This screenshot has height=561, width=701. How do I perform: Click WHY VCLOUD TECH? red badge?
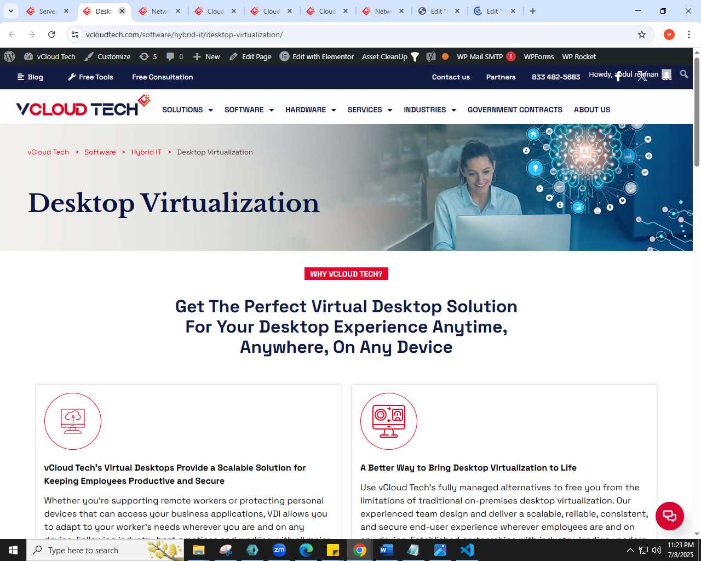point(346,274)
